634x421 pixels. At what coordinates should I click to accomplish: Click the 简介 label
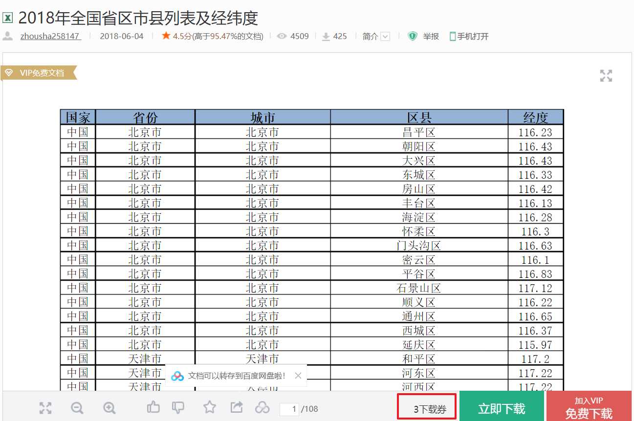(x=371, y=36)
